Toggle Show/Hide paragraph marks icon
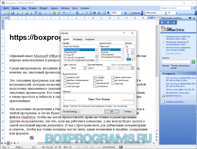 (x=108, y=13)
